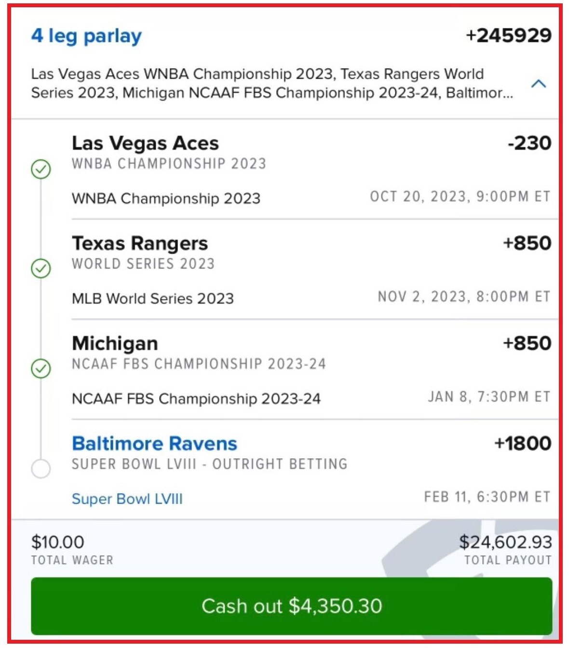The height and width of the screenshot is (648, 569).
Task: Click the +1800 odds for Ravens
Action: click(523, 443)
